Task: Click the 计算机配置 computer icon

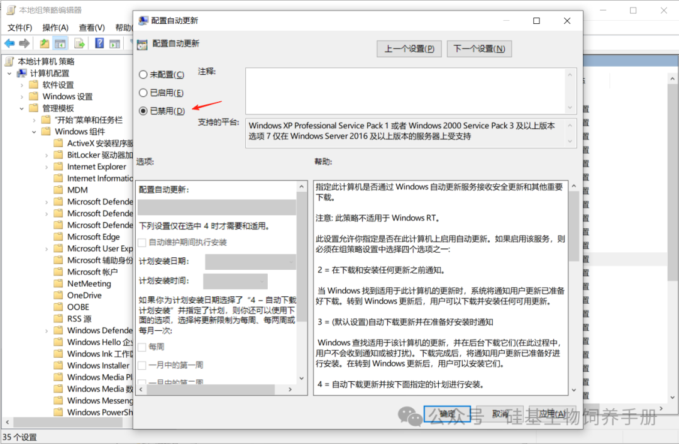Action: coord(21,73)
